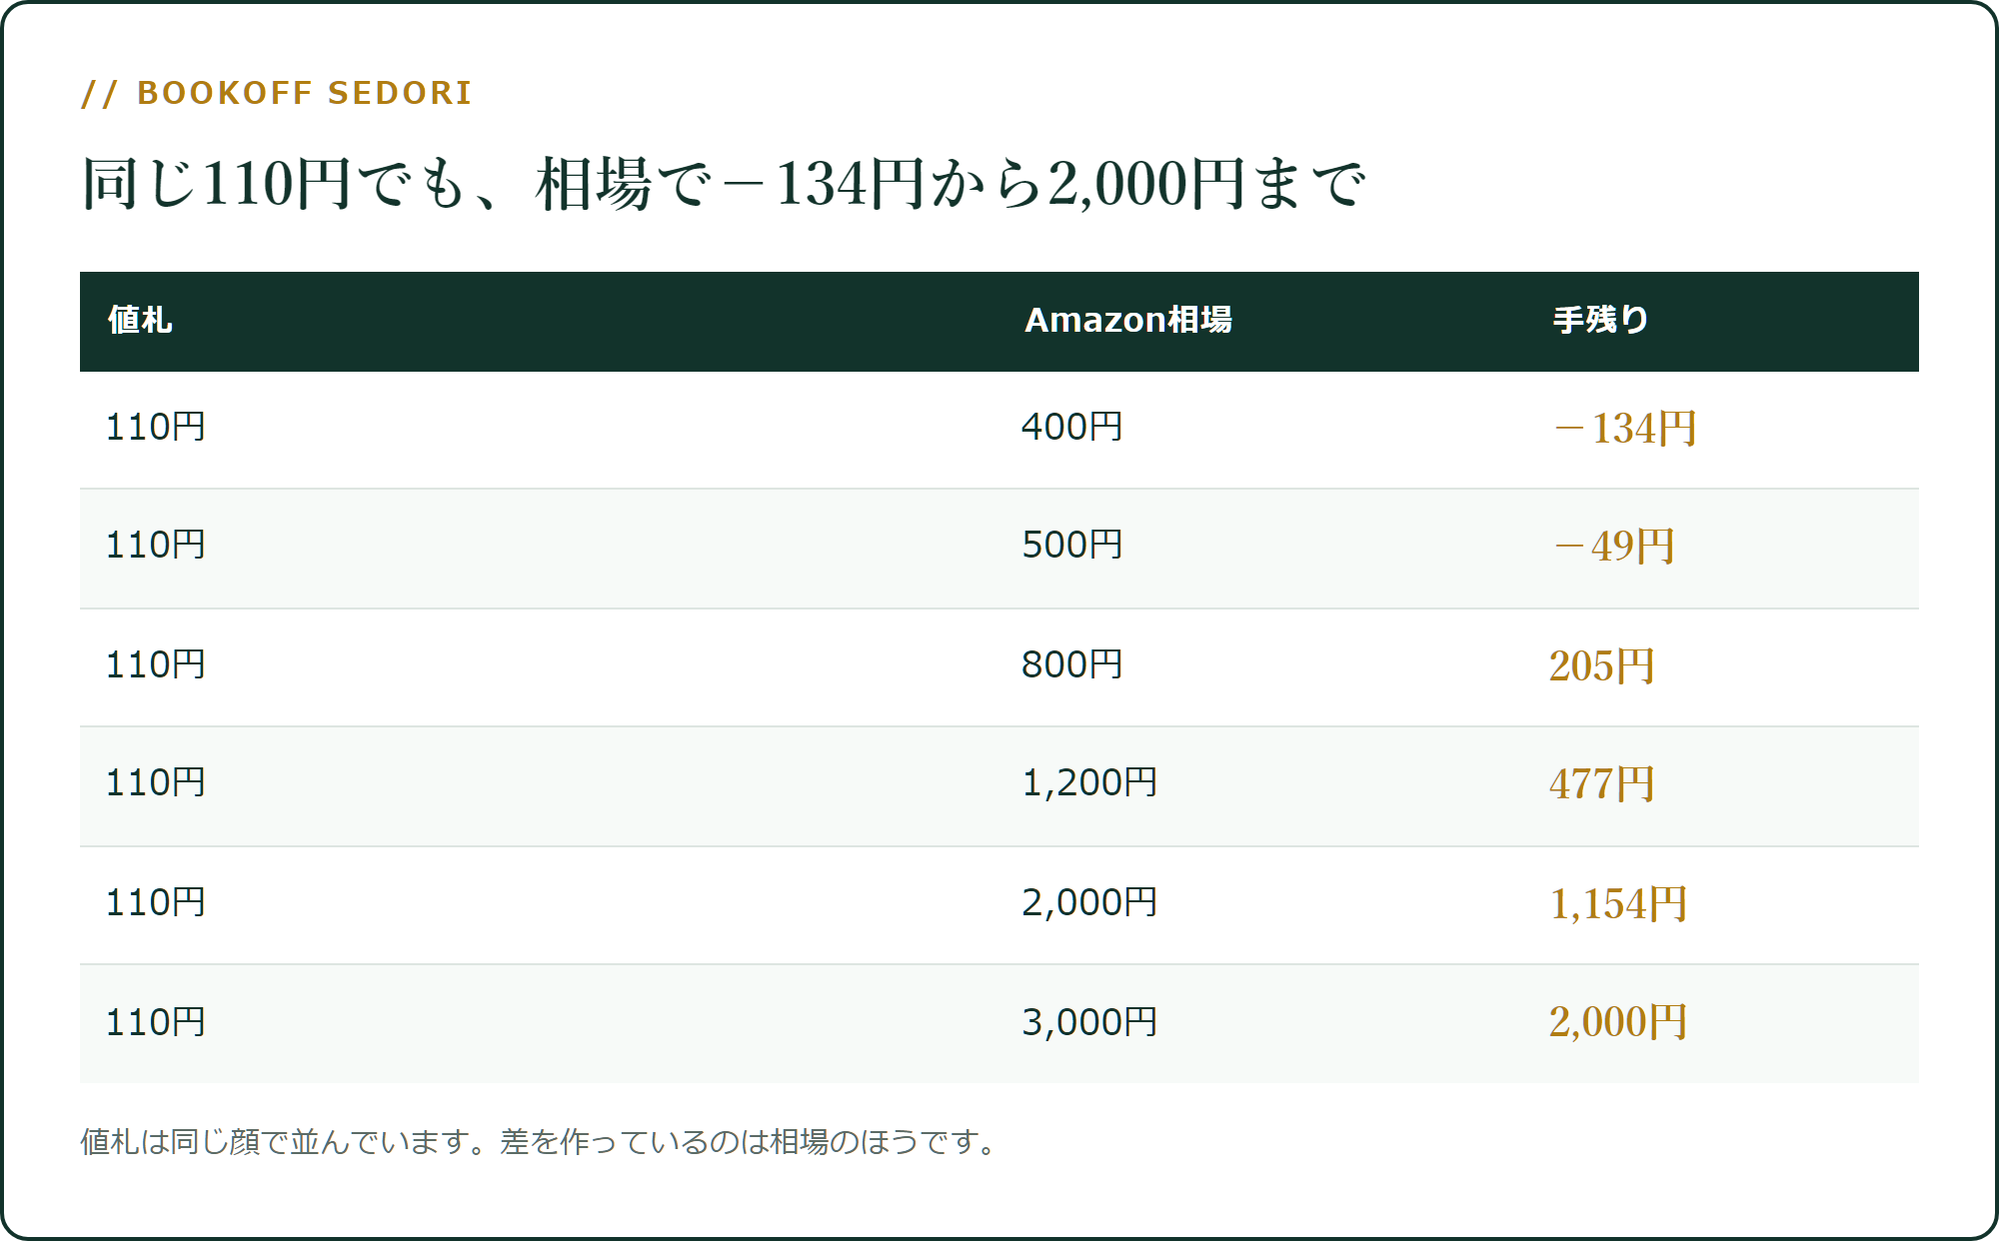Viewport: 1999px width, 1243px height.
Task: Click the 110円 price tag in the 800円 row
Action: click(x=155, y=664)
